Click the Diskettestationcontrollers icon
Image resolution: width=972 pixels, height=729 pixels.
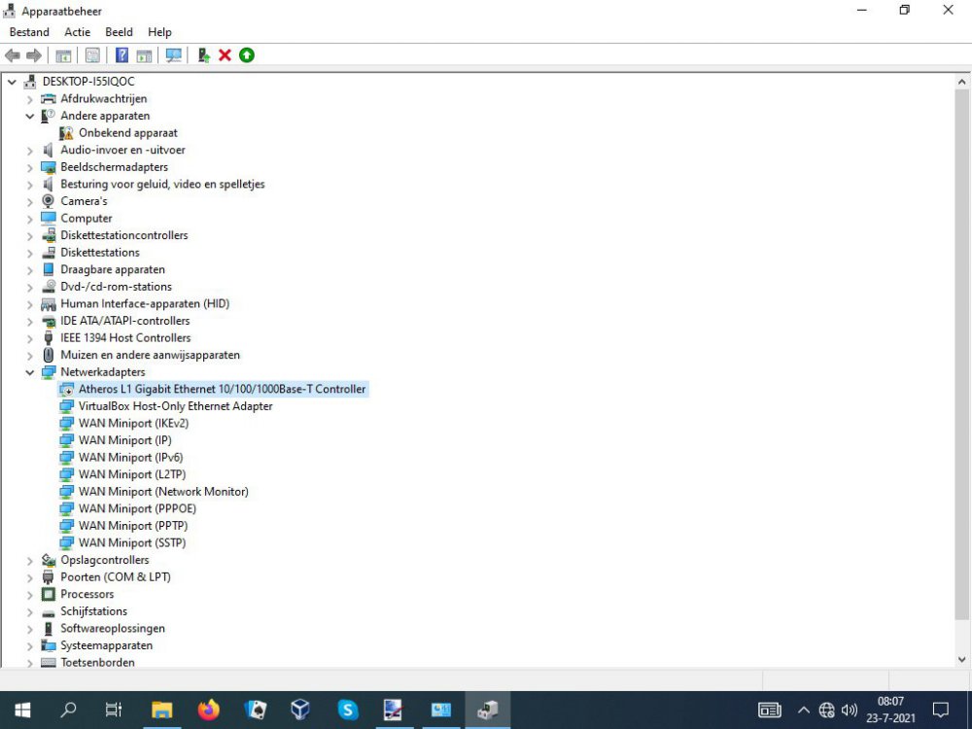[x=49, y=235]
